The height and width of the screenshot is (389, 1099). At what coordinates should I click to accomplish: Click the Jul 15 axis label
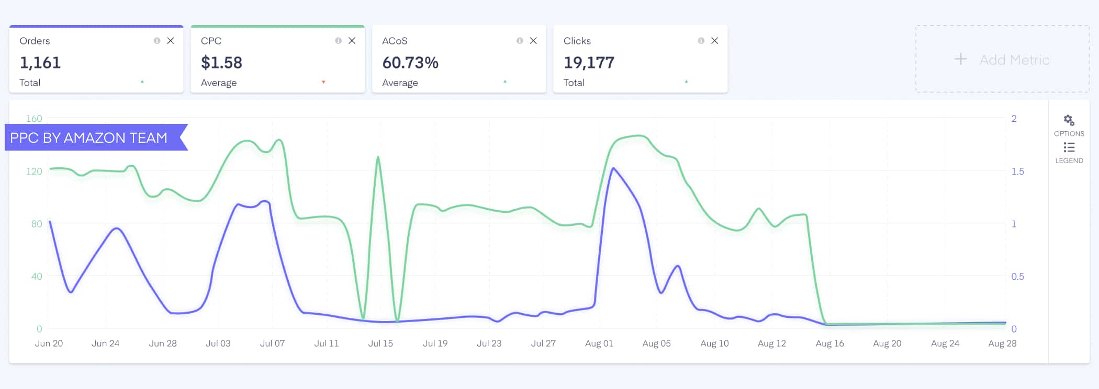pyautogui.click(x=380, y=344)
